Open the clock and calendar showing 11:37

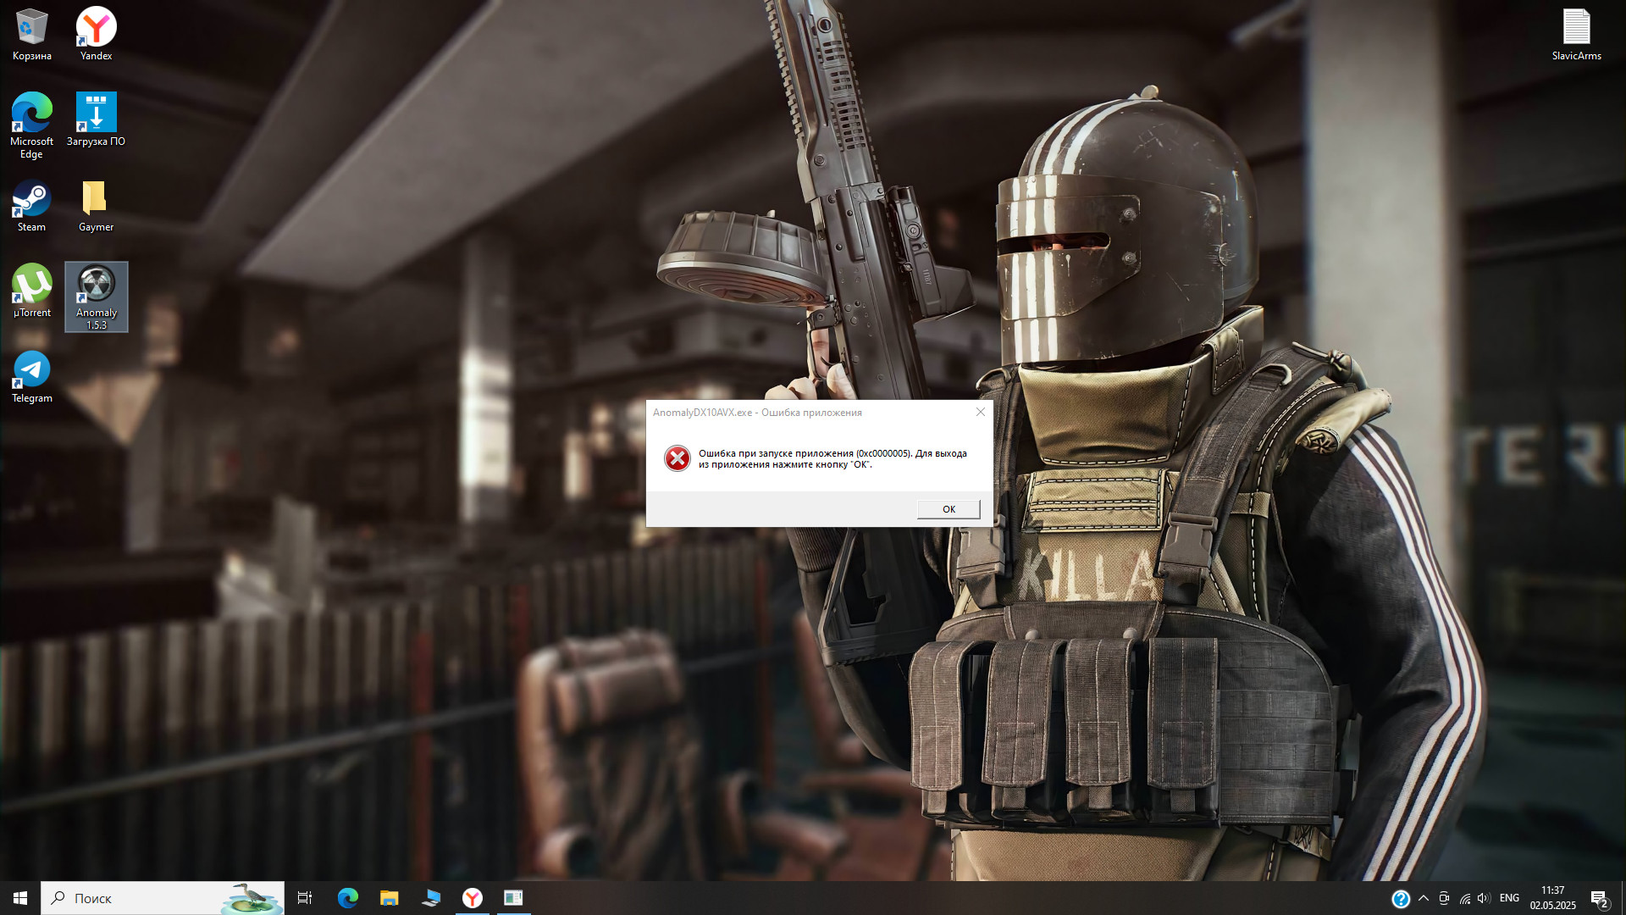coord(1552,898)
